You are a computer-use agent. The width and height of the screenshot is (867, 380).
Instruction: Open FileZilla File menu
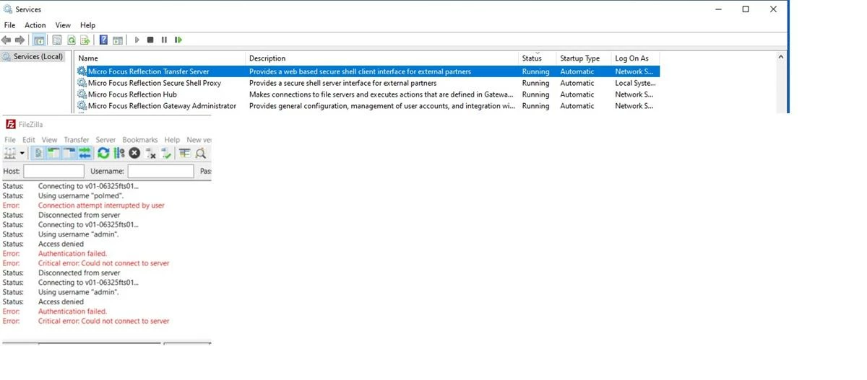10,140
